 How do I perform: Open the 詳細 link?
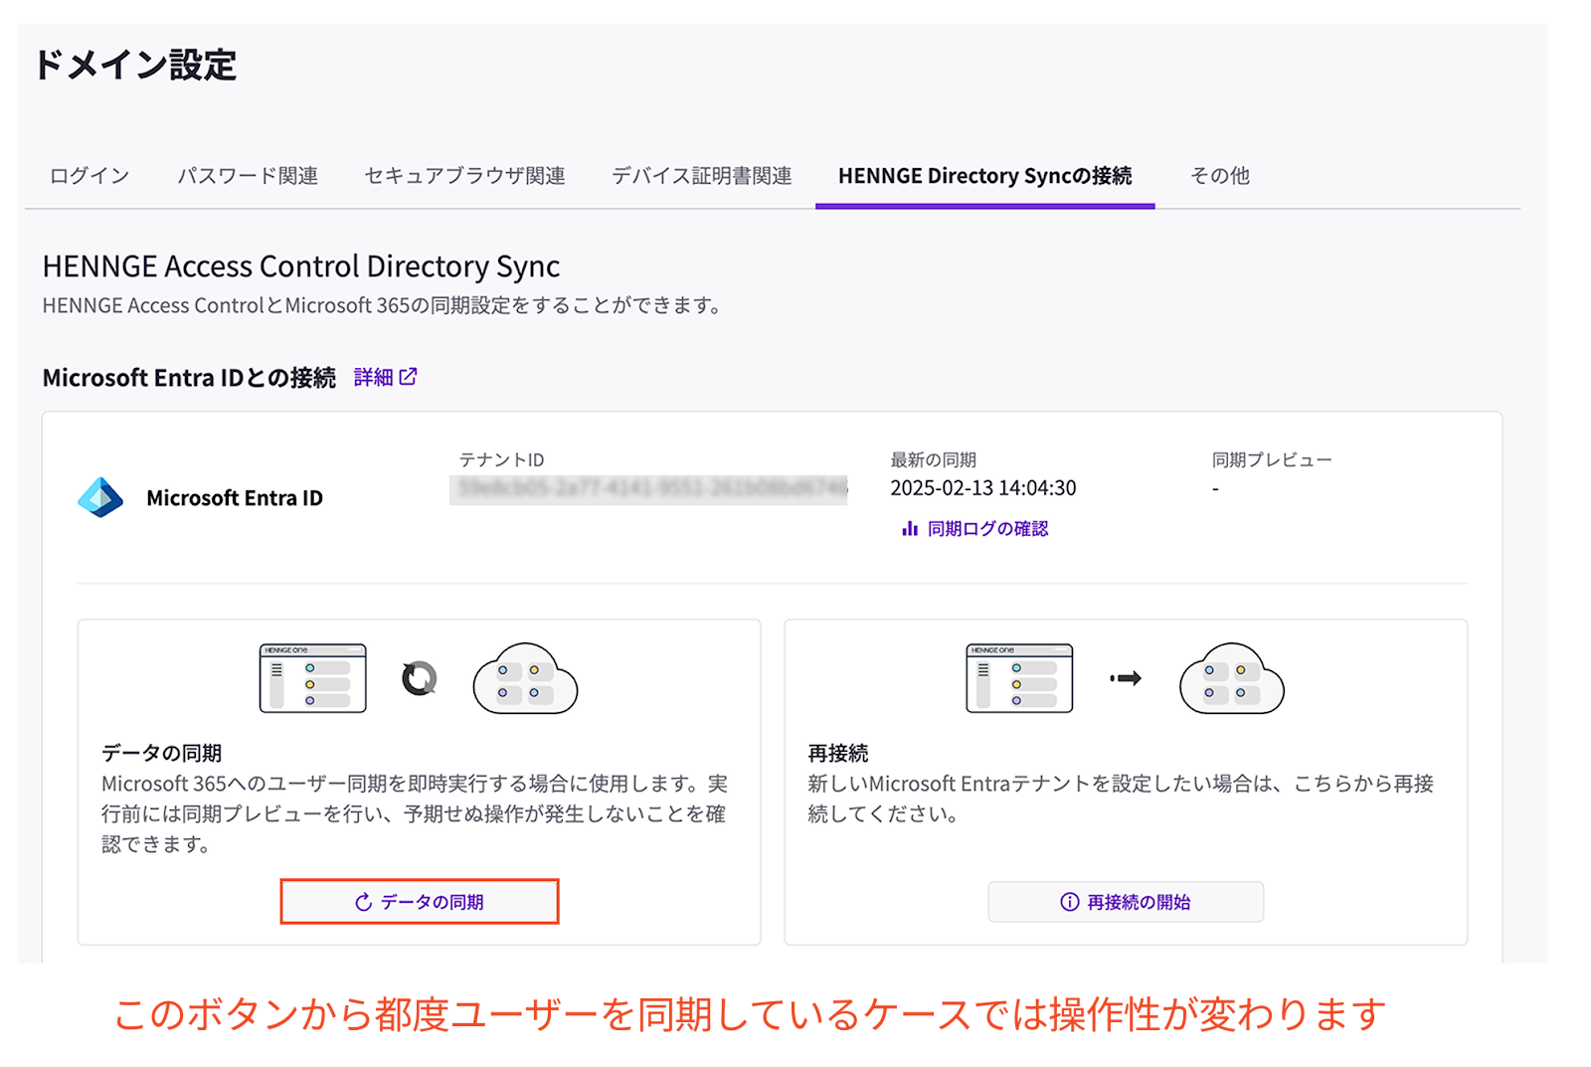click(x=374, y=377)
